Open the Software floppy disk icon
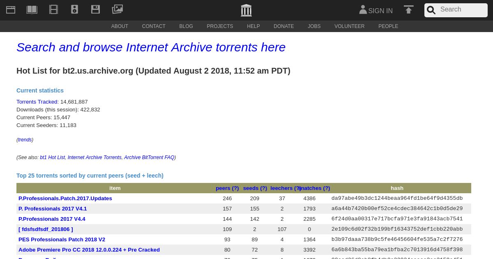 pos(95,9)
